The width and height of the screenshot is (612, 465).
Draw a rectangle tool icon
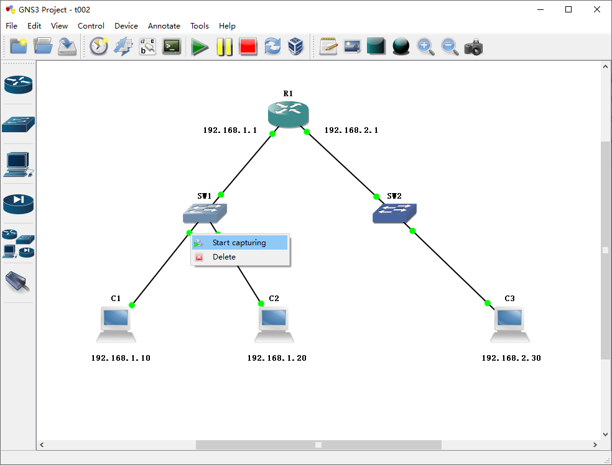point(376,46)
